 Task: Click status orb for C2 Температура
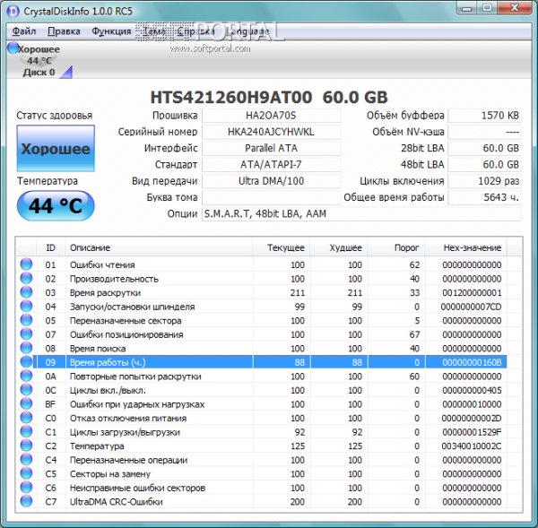tap(26, 446)
